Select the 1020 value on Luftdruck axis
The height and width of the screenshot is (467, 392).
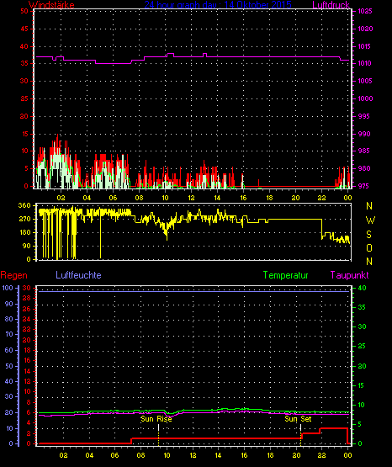(x=365, y=29)
